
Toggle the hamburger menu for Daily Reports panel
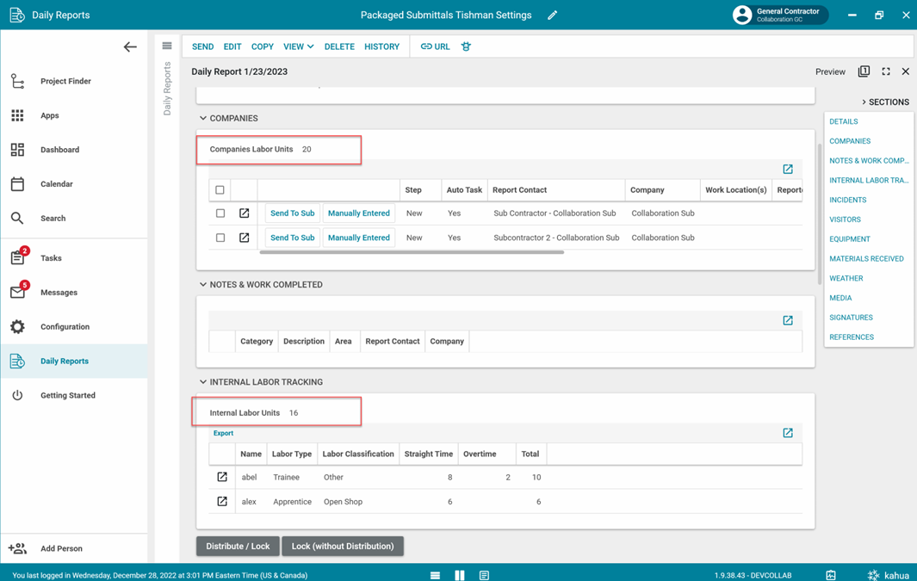[x=167, y=46]
